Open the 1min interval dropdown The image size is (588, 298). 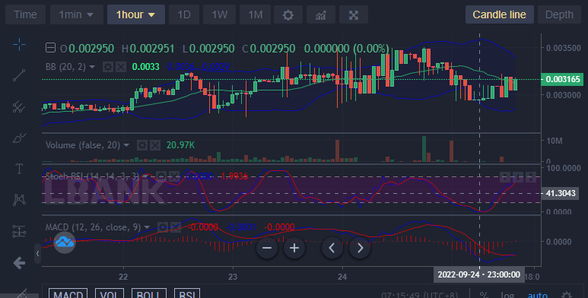pyautogui.click(x=77, y=15)
